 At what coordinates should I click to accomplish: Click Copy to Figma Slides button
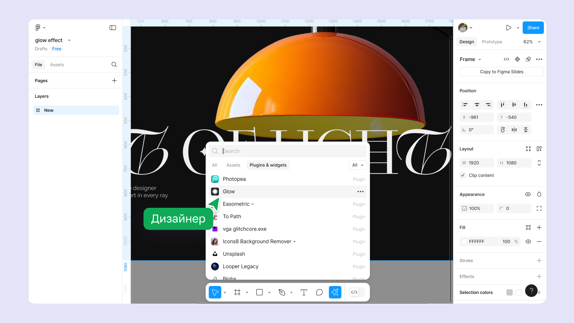point(501,72)
